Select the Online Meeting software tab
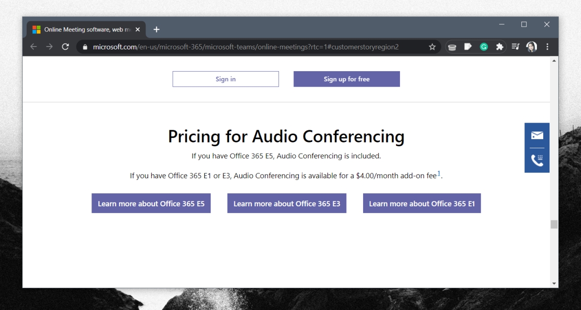 [x=86, y=30]
